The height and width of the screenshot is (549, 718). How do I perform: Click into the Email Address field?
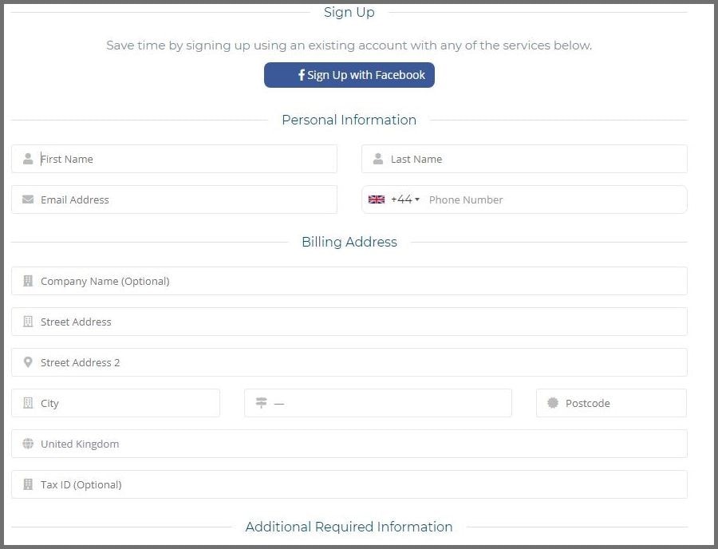click(x=174, y=199)
